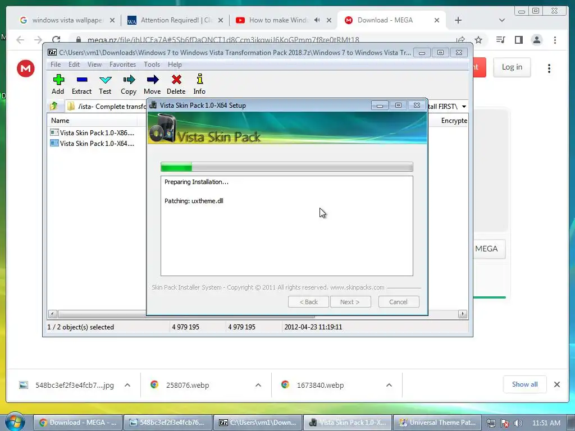Click the Info icon in 7-Zip toolbar
The width and height of the screenshot is (575, 431).
point(199,84)
